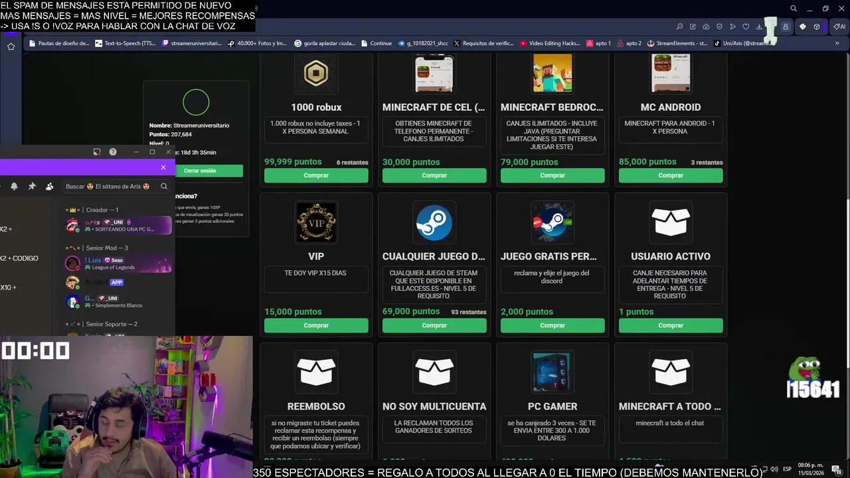This screenshot has width=850, height=478.
Task: Click the gold VIP badge image
Action: tap(316, 222)
